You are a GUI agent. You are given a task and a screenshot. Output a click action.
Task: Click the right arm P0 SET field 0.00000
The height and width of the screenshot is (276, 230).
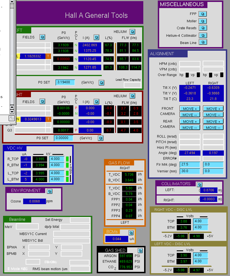(x=64, y=138)
